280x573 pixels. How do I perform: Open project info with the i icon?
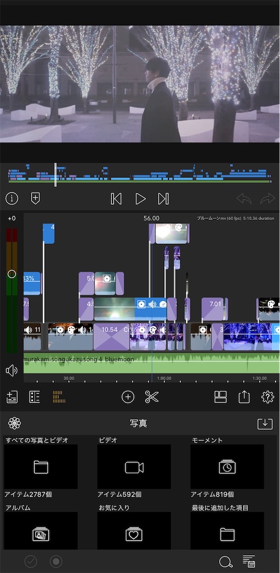point(12,199)
